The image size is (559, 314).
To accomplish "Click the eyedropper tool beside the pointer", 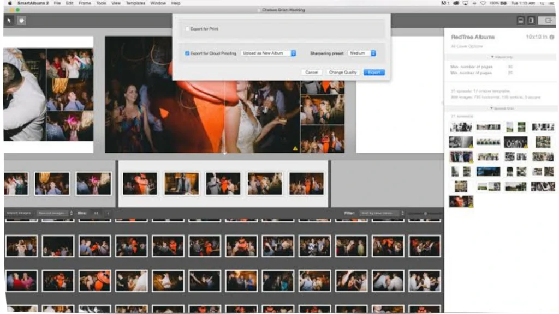I will [21, 20].
